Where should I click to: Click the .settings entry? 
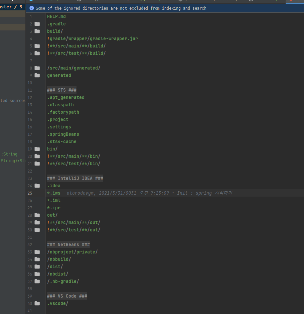pyautogui.click(x=59, y=127)
